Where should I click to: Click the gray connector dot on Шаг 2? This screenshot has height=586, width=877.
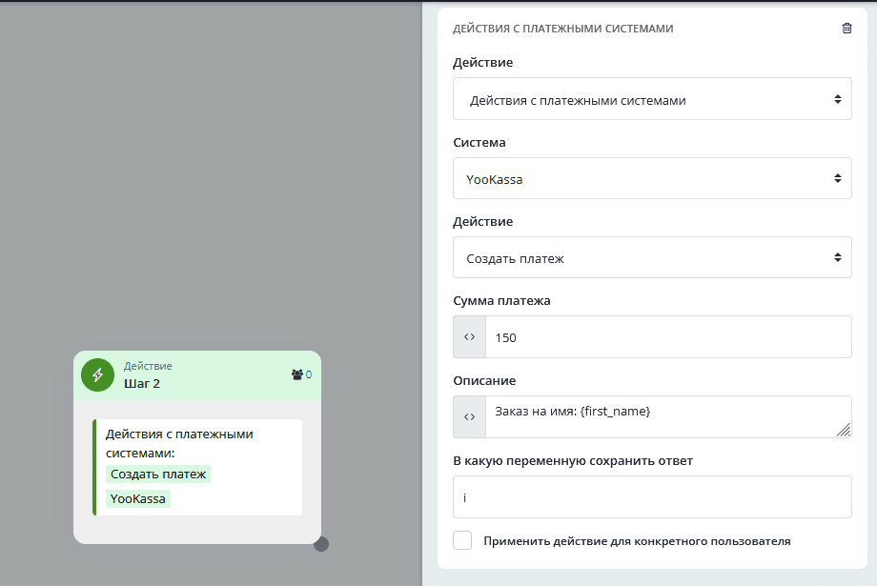pyautogui.click(x=321, y=544)
